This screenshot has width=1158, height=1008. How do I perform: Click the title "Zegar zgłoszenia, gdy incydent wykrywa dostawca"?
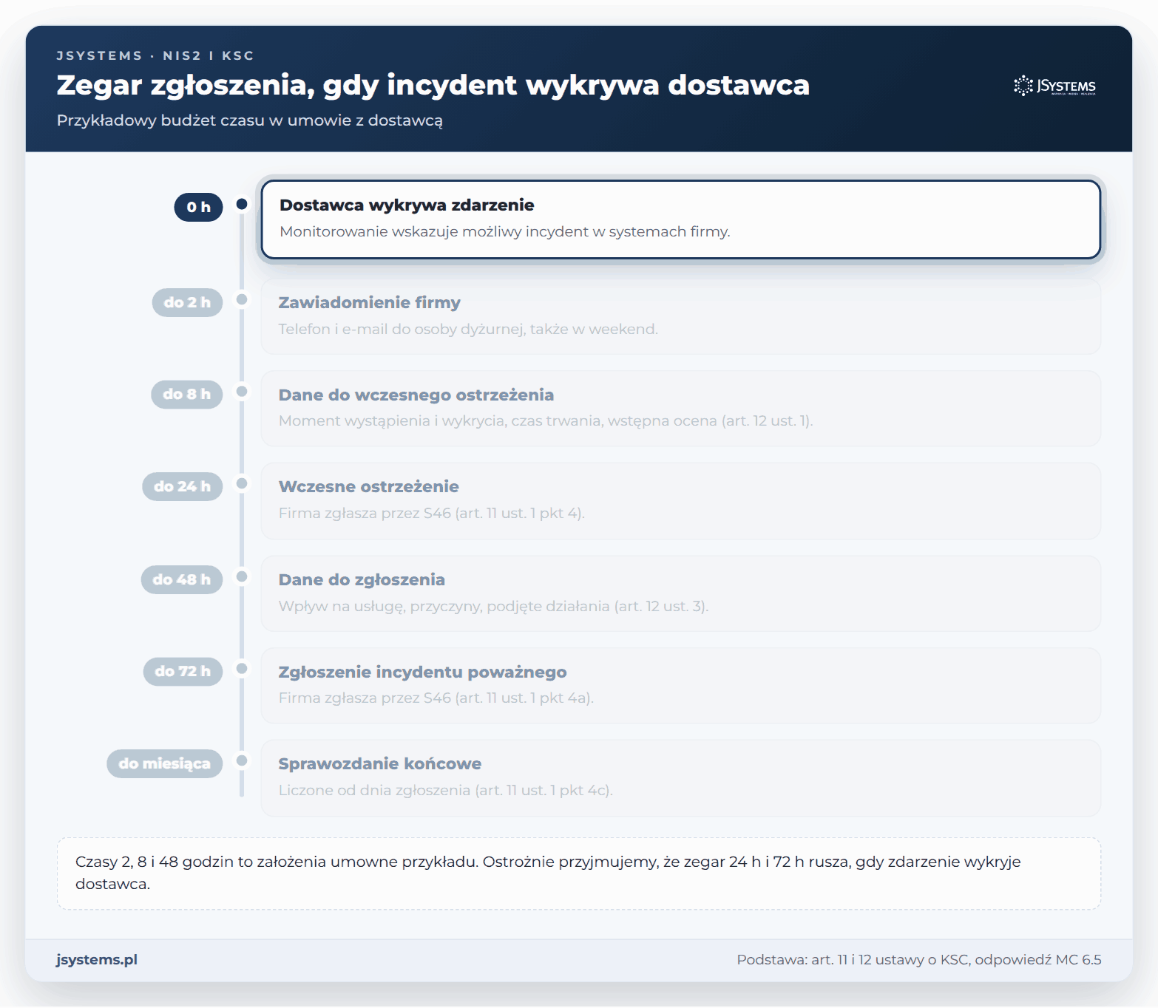433,86
